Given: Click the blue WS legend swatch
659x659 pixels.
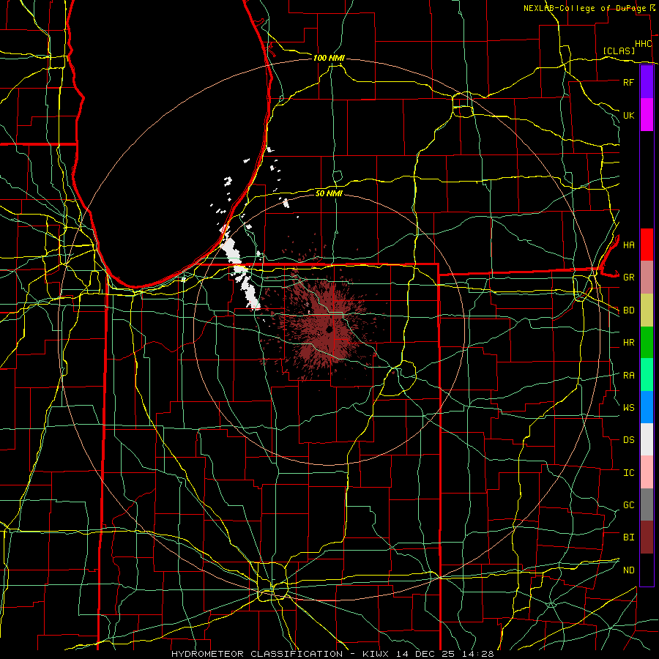Looking at the screenshot, I should 647,407.
